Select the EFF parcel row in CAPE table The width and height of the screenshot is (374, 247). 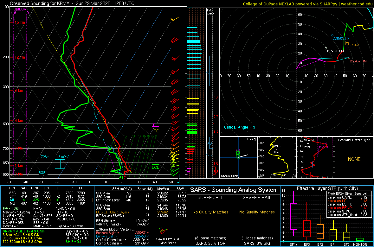[x=47, y=197]
